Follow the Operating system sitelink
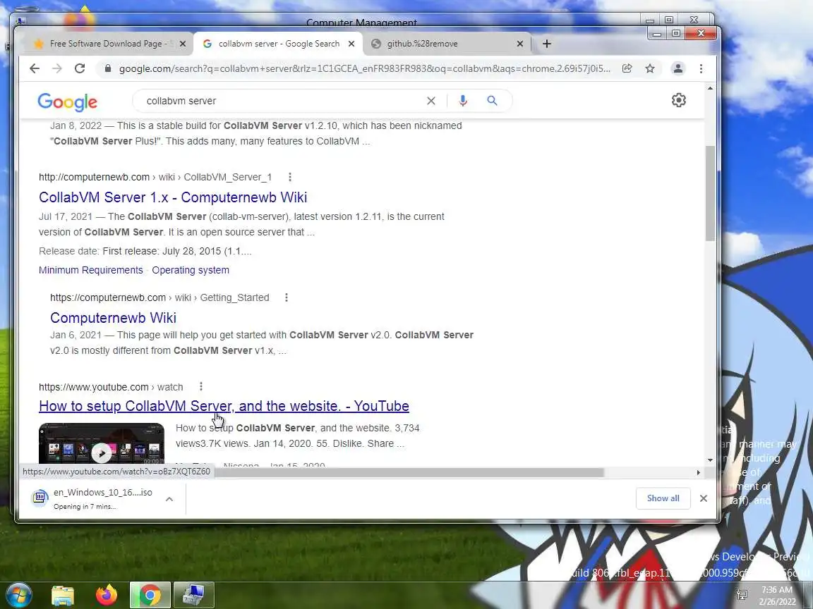Screen dimensions: 813x609 point(191,270)
